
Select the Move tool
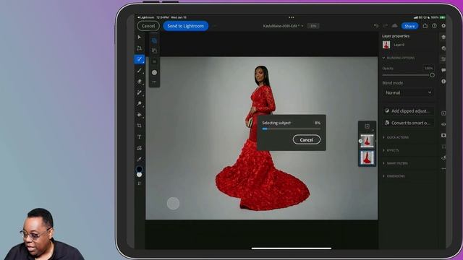tap(140, 37)
